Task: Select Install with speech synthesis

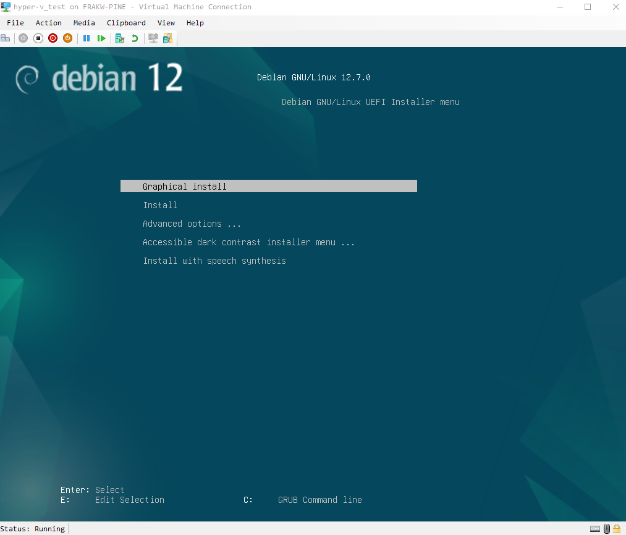Action: (x=214, y=261)
